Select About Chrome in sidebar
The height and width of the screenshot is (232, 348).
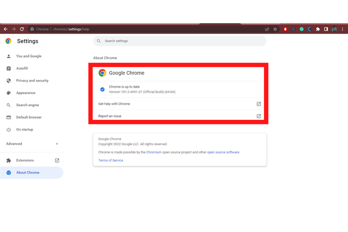tap(32, 173)
